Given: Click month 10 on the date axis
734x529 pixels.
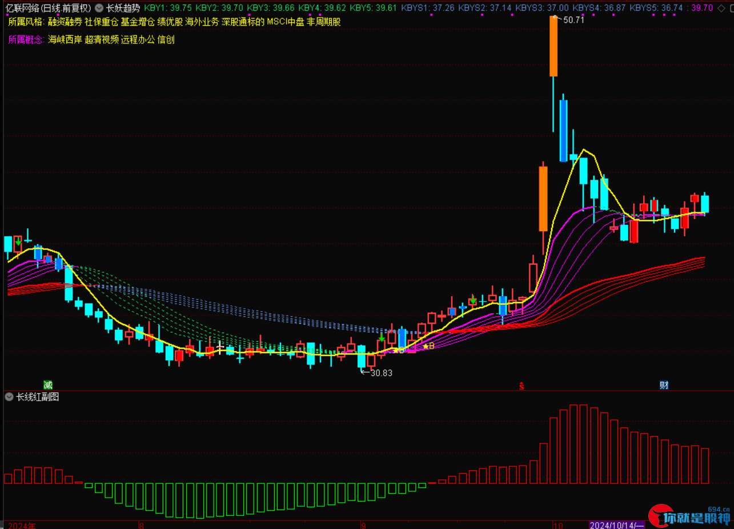Looking at the screenshot, I should pyautogui.click(x=558, y=525).
